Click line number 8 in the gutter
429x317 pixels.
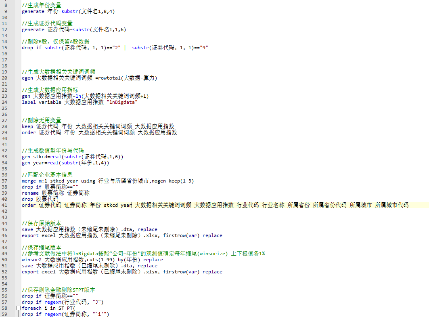pyautogui.click(x=5, y=5)
